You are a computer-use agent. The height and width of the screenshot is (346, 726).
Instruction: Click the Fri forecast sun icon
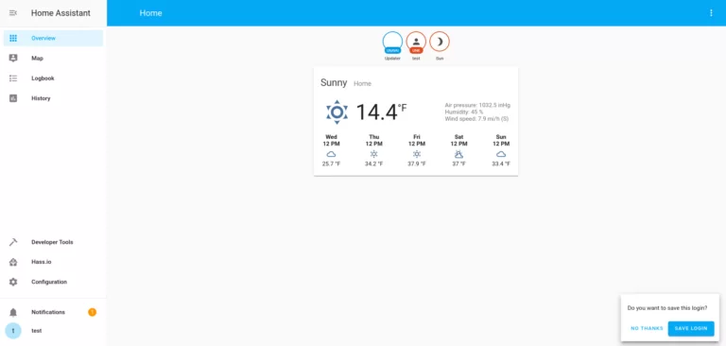417,154
